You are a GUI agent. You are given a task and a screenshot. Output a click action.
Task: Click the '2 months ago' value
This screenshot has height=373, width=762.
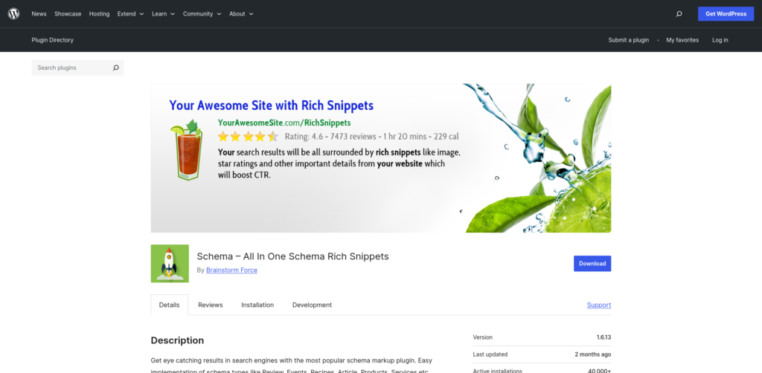[x=592, y=354]
